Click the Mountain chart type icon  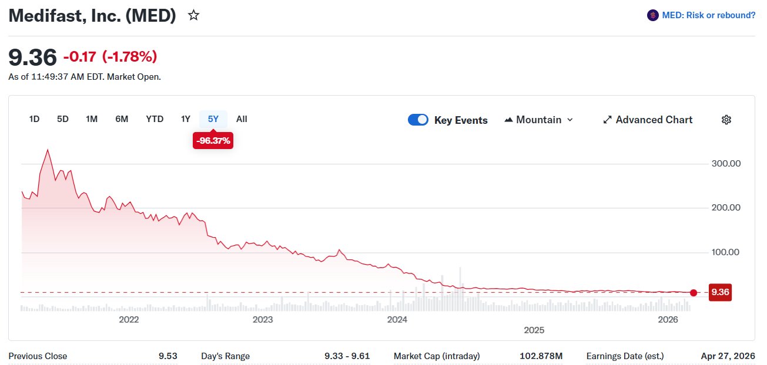509,120
